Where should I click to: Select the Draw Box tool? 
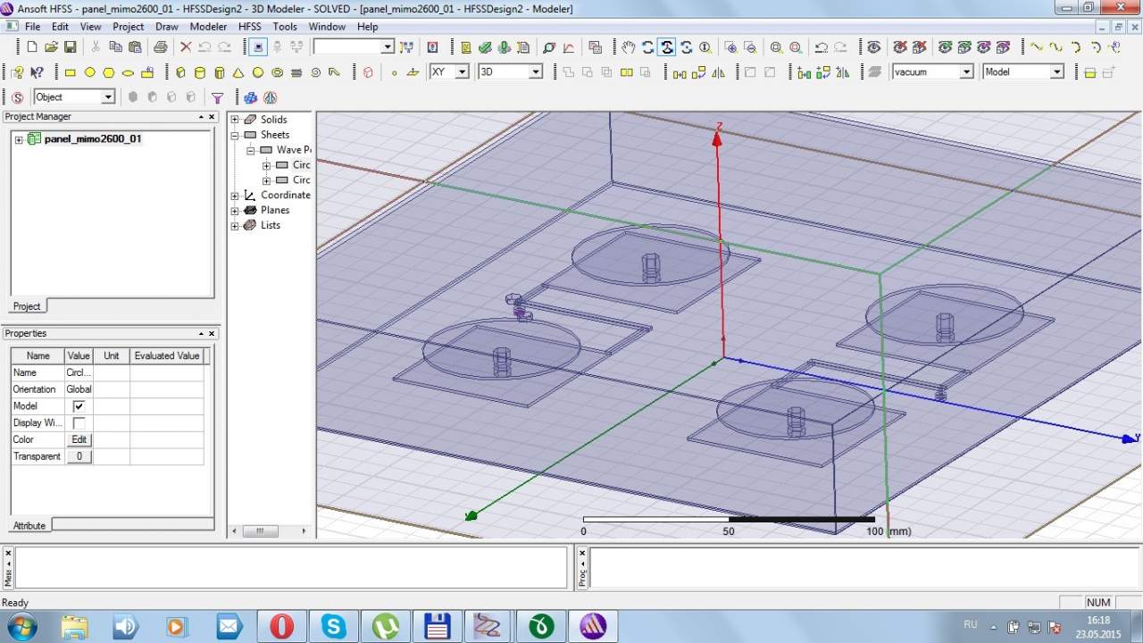180,72
